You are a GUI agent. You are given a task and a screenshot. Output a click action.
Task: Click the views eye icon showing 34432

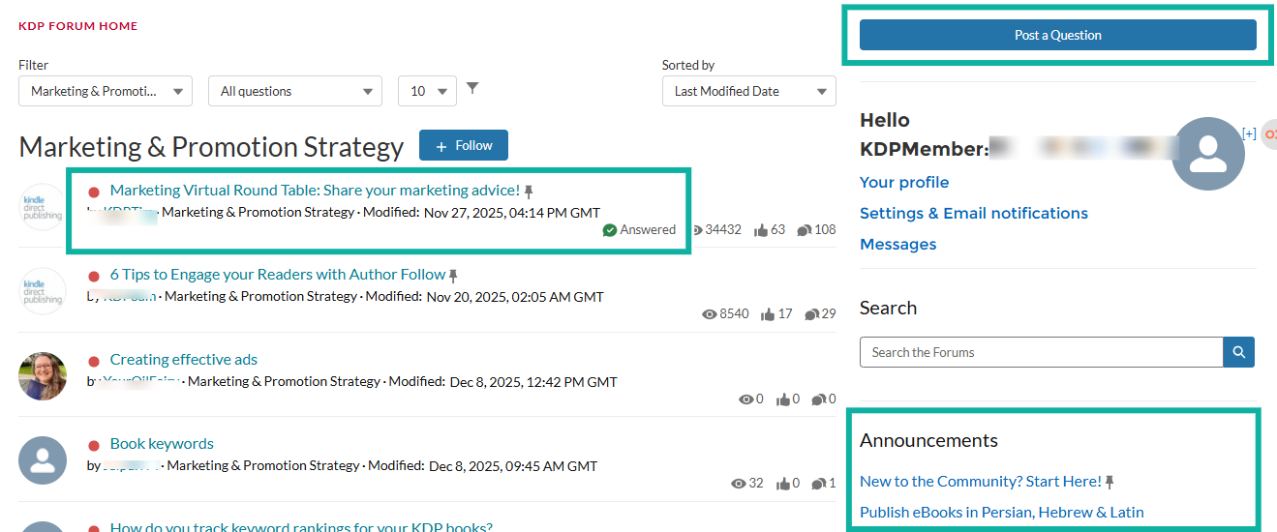696,230
